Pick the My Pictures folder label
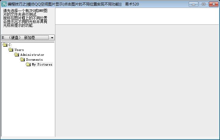The height and width of the screenshot is (140, 220). 42,64
